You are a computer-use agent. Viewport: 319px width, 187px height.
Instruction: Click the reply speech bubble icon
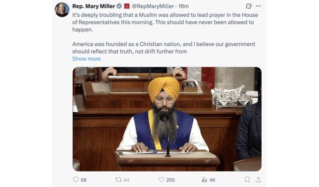coord(76,180)
